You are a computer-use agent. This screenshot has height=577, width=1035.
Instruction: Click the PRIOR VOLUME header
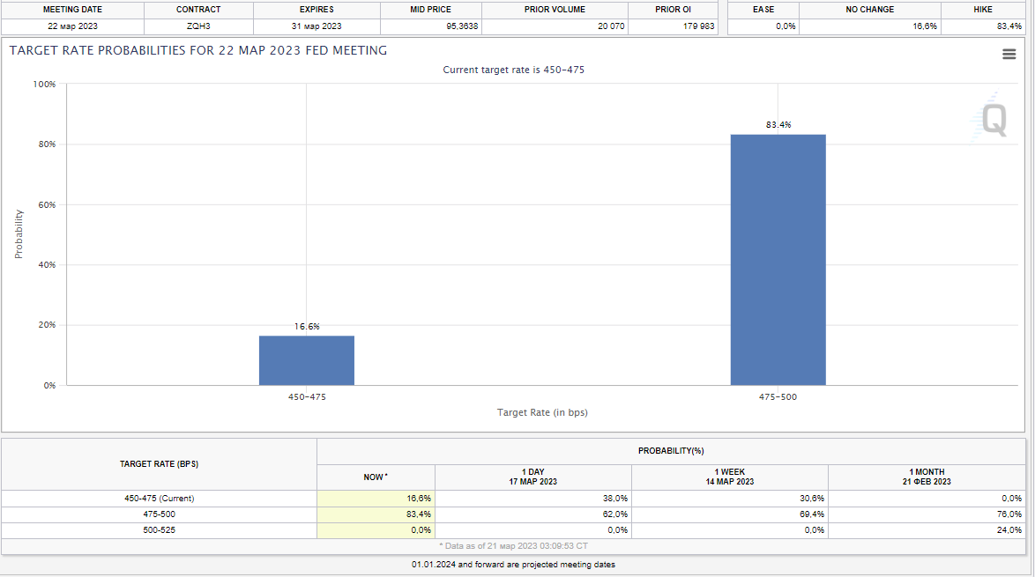click(556, 10)
